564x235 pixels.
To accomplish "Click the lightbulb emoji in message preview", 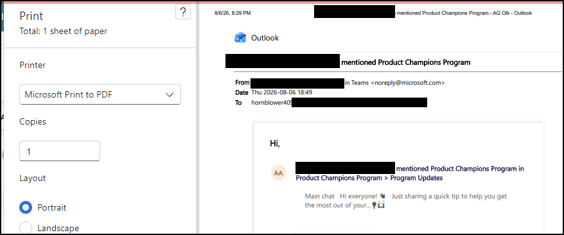I will tap(374, 205).
